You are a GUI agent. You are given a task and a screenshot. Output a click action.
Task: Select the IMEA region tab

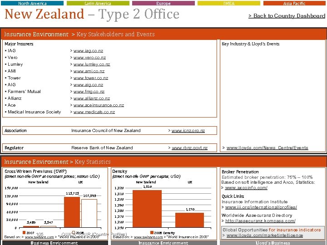[229, 3]
